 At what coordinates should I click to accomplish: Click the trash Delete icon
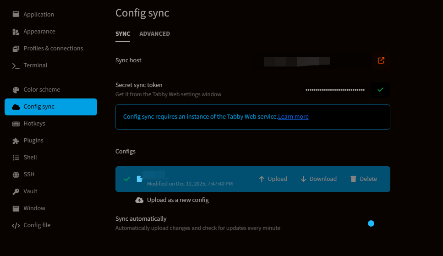pos(353,179)
